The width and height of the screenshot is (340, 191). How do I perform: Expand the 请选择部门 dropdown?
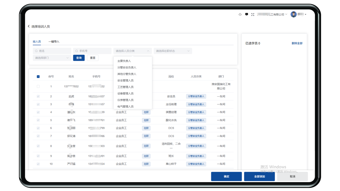[52, 58]
